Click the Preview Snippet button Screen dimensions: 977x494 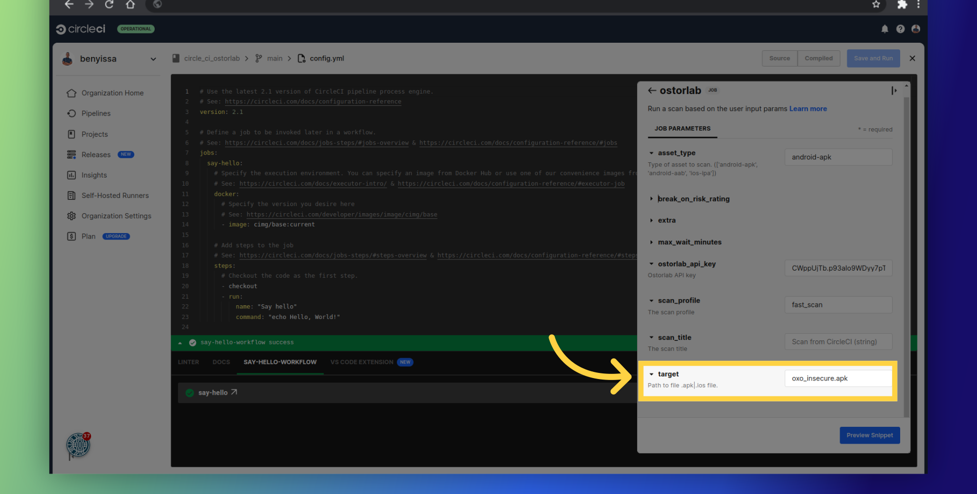pos(869,435)
